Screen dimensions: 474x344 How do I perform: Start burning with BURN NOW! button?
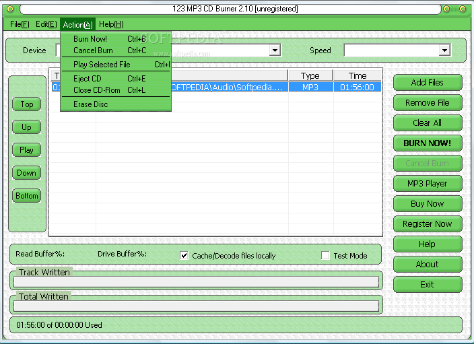pyautogui.click(x=428, y=143)
